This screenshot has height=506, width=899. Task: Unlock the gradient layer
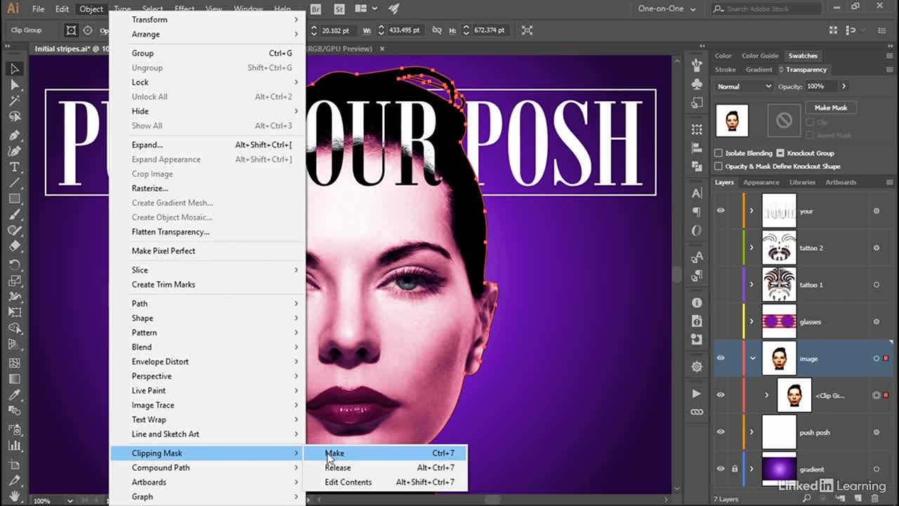click(x=735, y=469)
